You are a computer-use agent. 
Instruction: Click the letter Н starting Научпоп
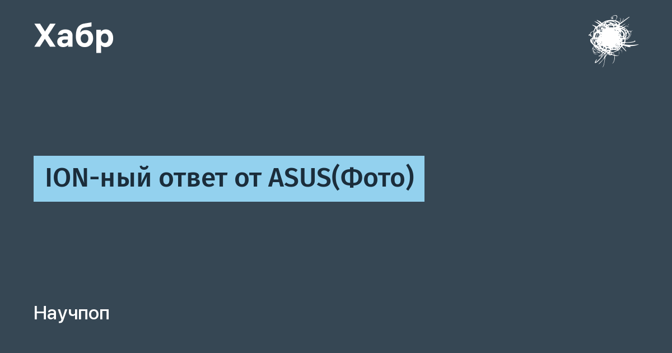(39, 313)
